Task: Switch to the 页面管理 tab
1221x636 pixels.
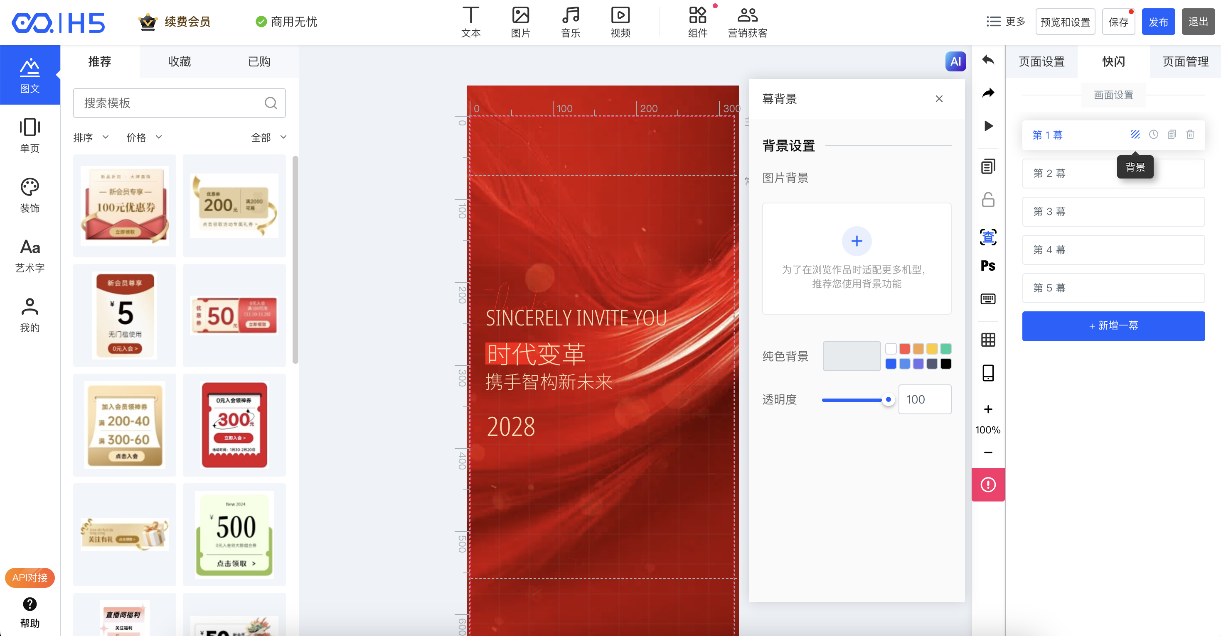Action: 1185,61
